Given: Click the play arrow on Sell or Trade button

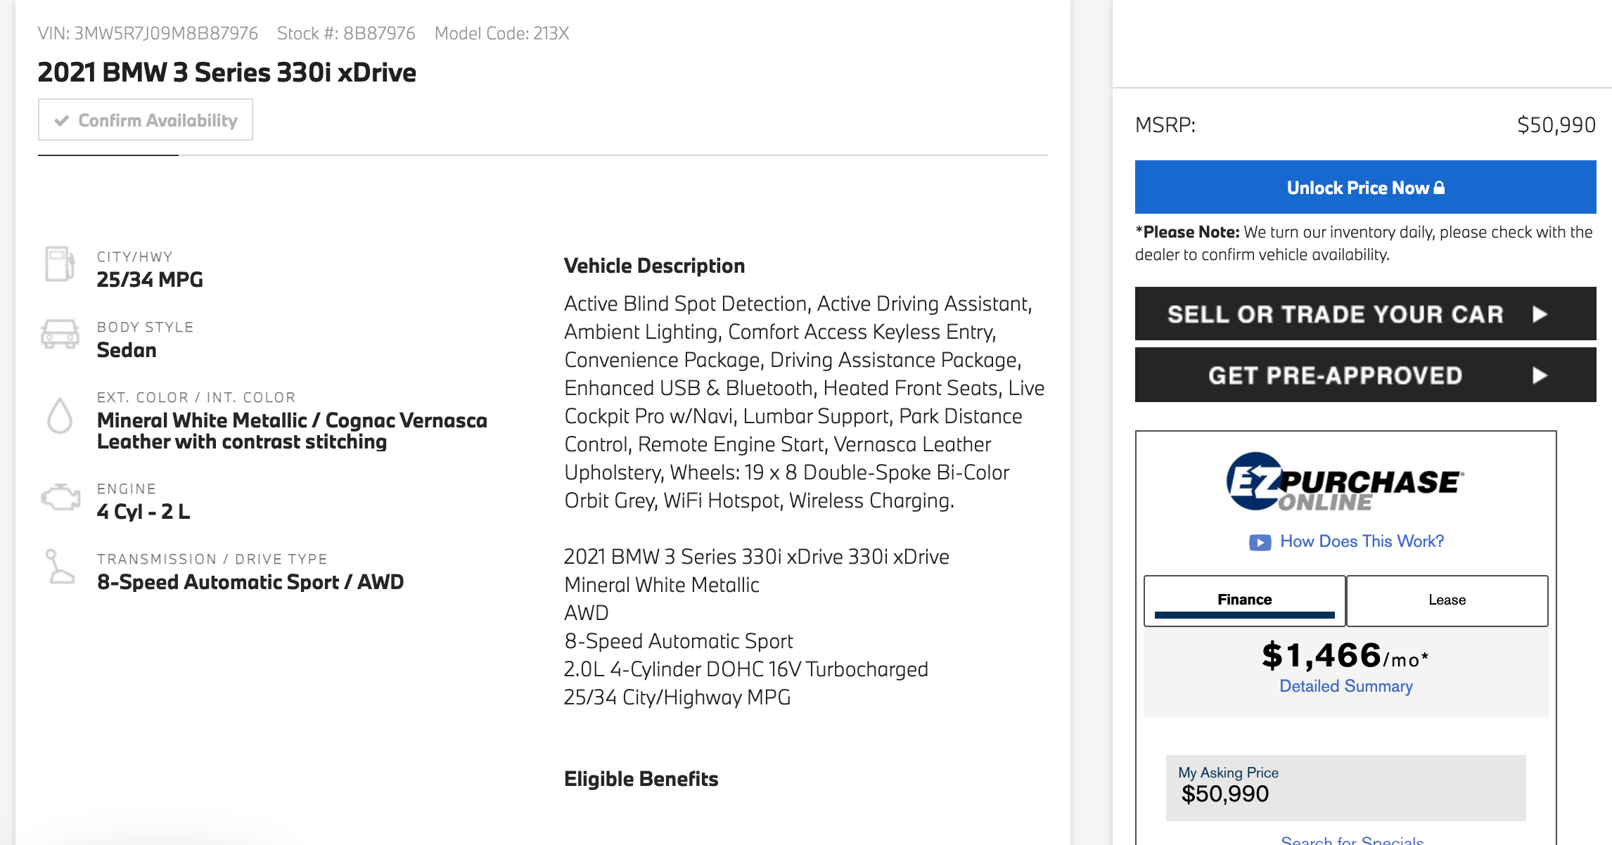Looking at the screenshot, I should (x=1540, y=314).
